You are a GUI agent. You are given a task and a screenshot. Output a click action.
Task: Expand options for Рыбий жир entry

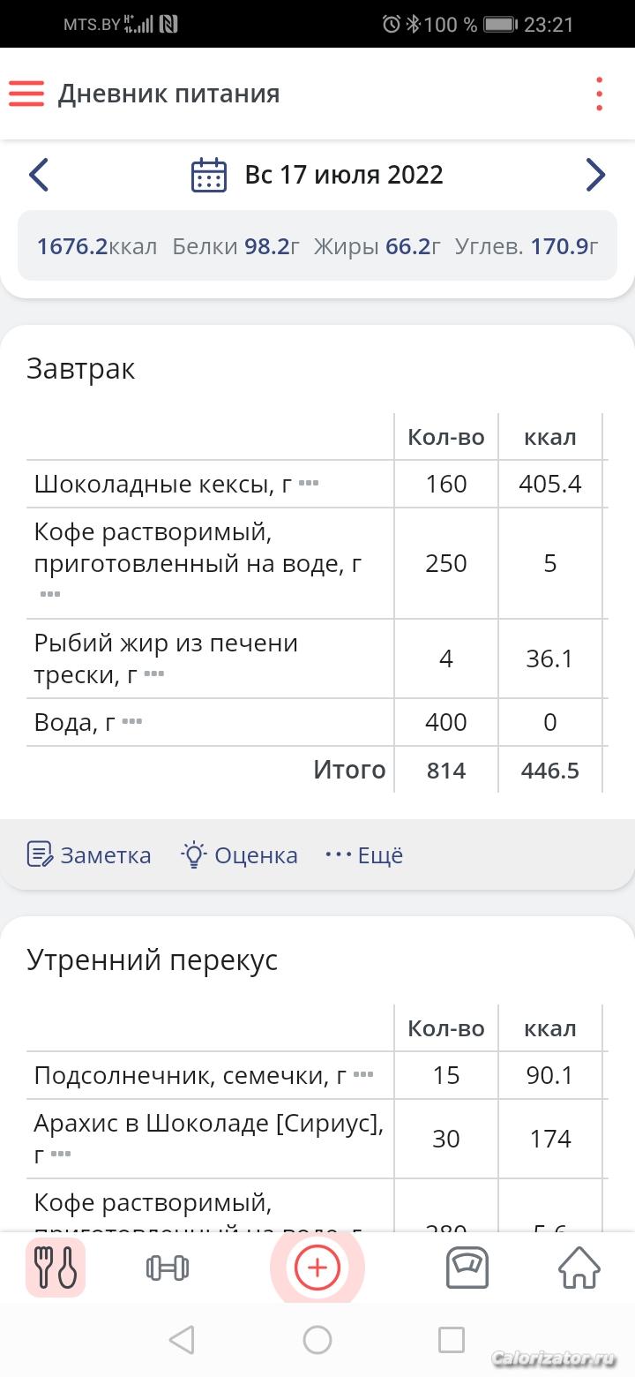pyautogui.click(x=154, y=674)
